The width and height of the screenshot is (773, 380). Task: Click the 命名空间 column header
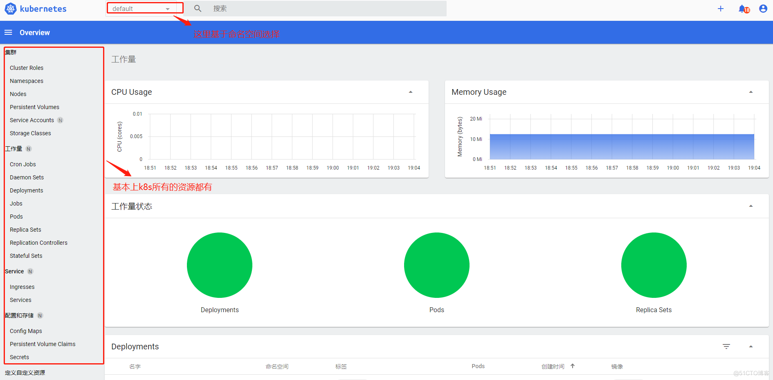point(277,367)
